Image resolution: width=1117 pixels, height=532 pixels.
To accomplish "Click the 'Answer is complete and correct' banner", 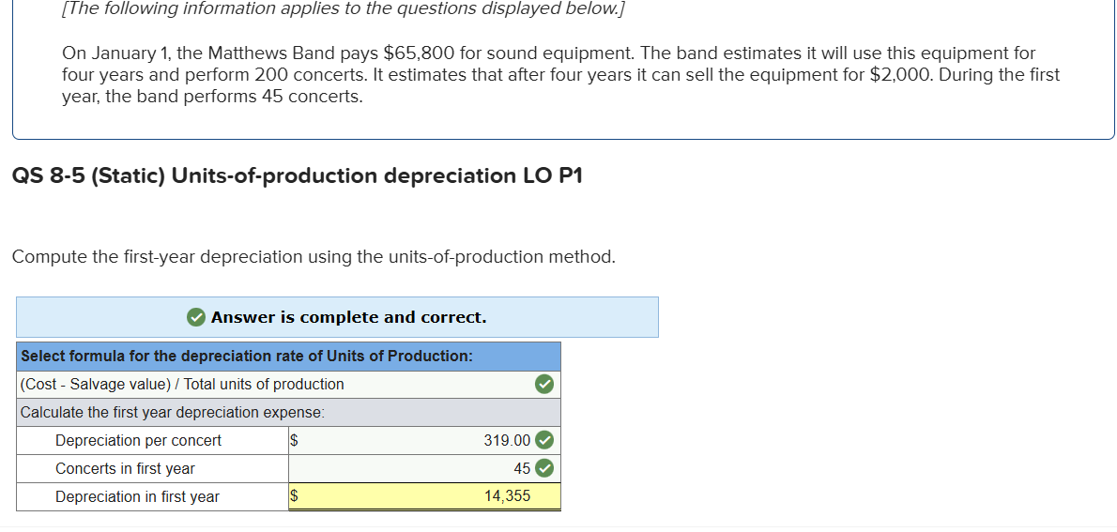I will [x=349, y=317].
